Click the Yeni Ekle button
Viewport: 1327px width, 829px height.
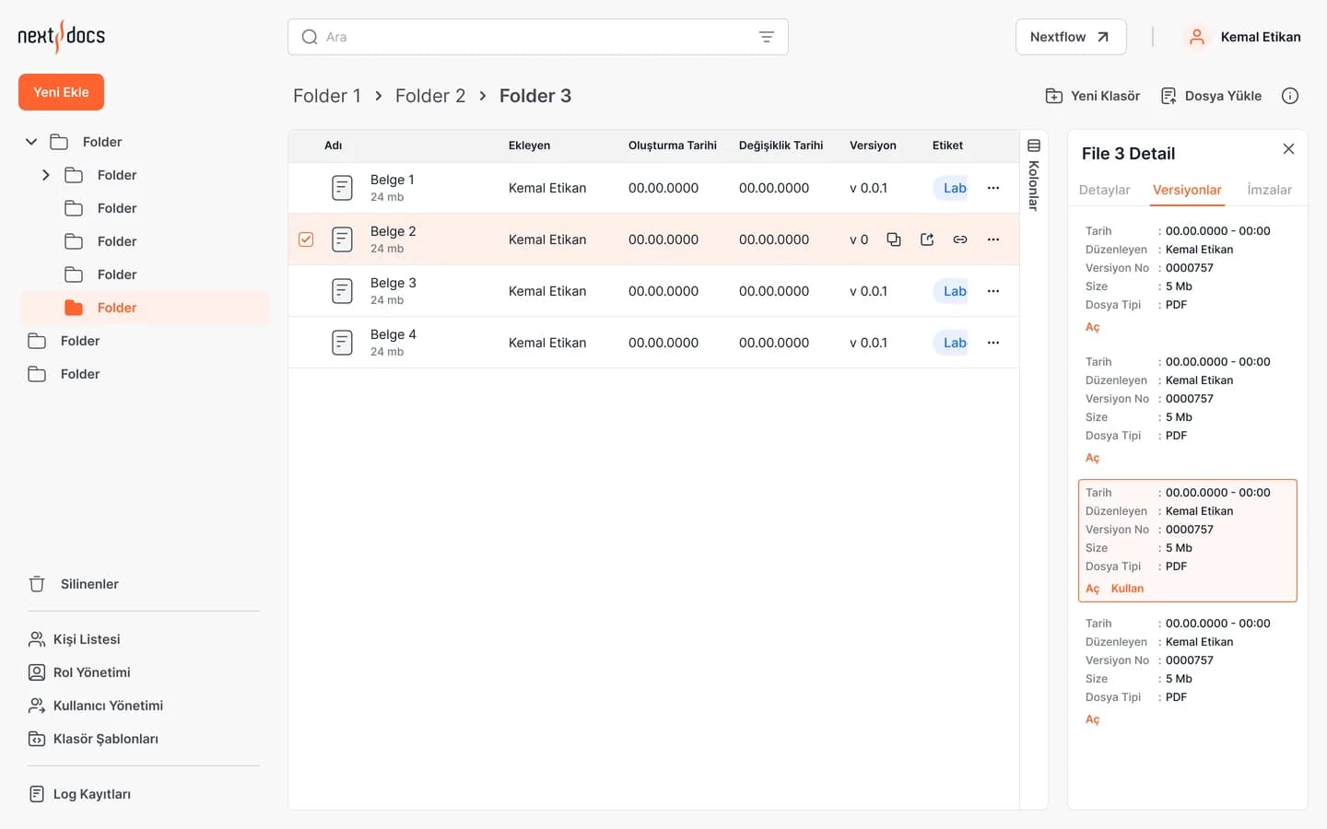click(x=61, y=92)
